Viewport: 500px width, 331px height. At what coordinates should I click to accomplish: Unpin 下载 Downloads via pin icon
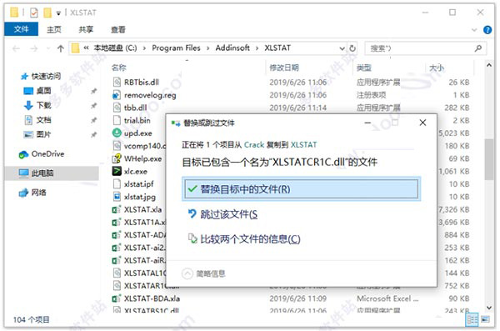[x=93, y=106]
